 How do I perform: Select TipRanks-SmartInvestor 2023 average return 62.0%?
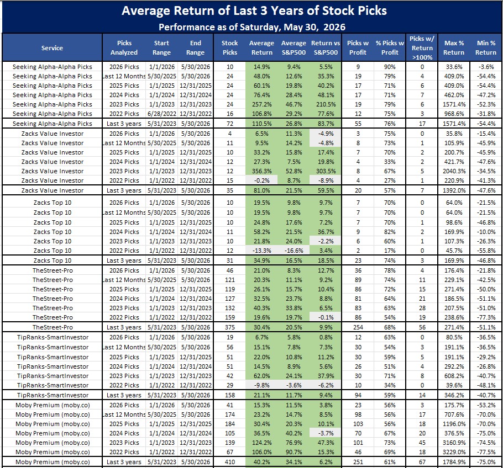[262, 376]
